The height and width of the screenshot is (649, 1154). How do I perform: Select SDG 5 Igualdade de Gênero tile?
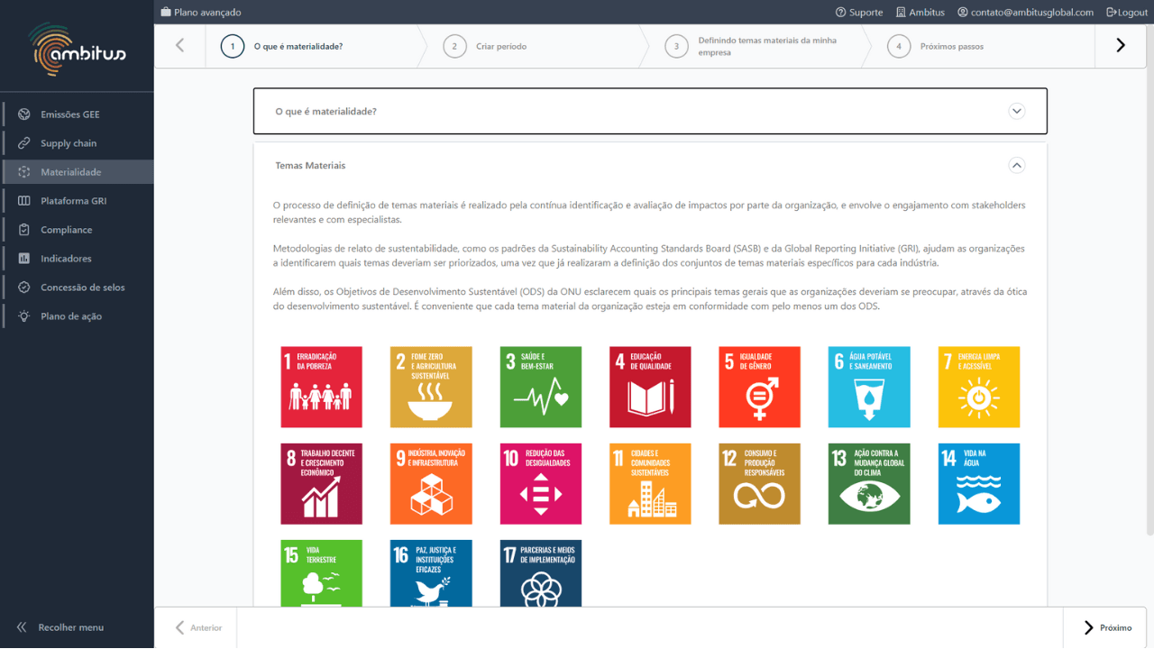pyautogui.click(x=760, y=387)
